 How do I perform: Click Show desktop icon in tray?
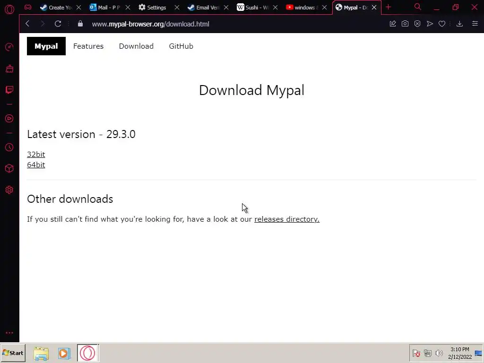tap(478, 353)
